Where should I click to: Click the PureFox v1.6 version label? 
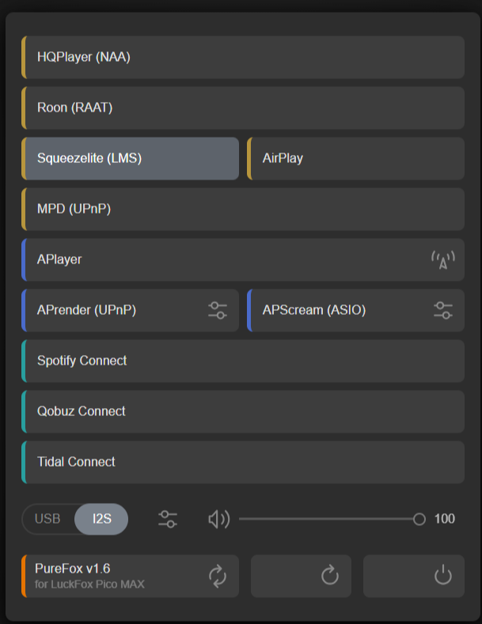tap(73, 569)
